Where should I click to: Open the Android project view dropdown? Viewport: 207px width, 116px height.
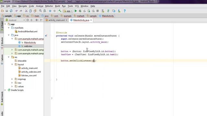(x=15, y=20)
